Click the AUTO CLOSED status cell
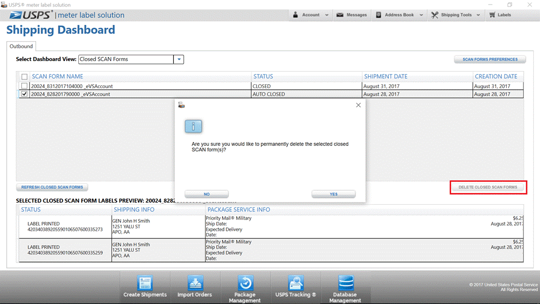The image size is (540, 304). pos(307,94)
